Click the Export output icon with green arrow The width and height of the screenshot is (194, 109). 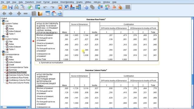(x=30, y=7)
